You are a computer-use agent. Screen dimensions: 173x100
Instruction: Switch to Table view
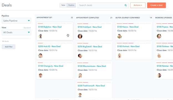coord(63,5)
